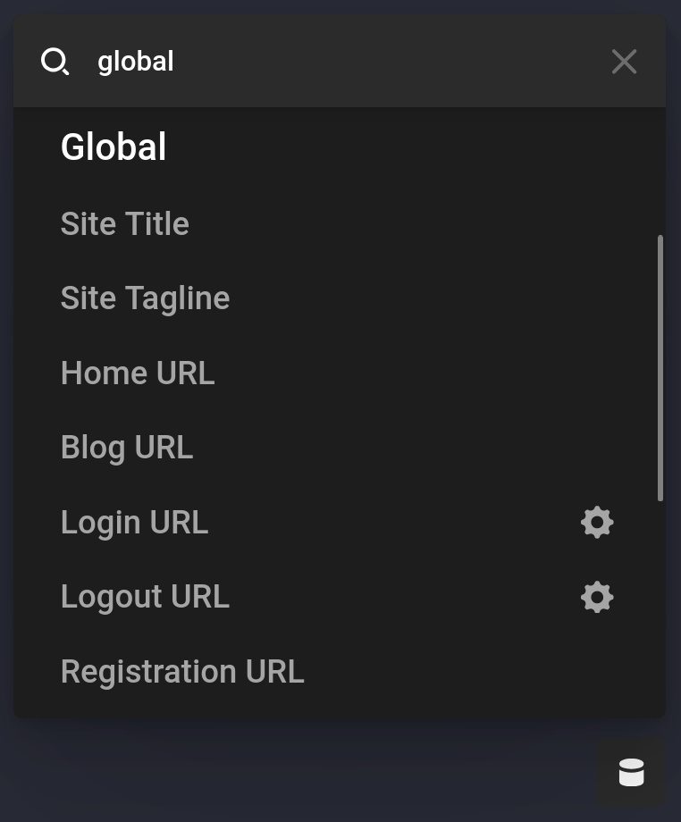
Task: Pick the Login URL dynamic tag
Action: 134,523
